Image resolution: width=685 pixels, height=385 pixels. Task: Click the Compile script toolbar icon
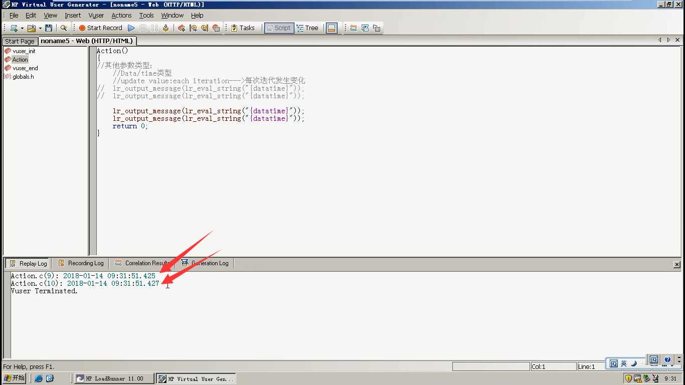point(165,28)
